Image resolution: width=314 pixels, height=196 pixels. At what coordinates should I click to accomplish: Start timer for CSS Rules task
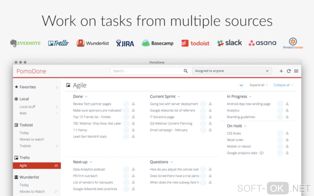tap(280, 133)
